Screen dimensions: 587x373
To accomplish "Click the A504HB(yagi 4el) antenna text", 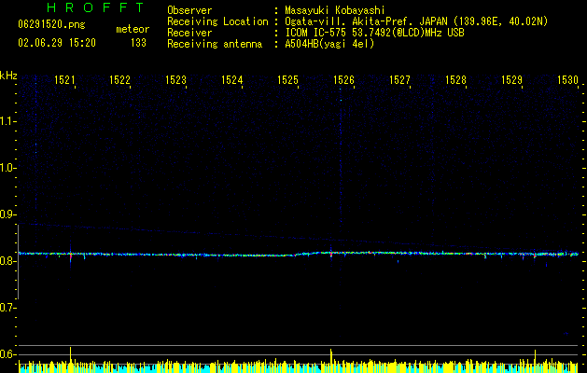I will [329, 44].
